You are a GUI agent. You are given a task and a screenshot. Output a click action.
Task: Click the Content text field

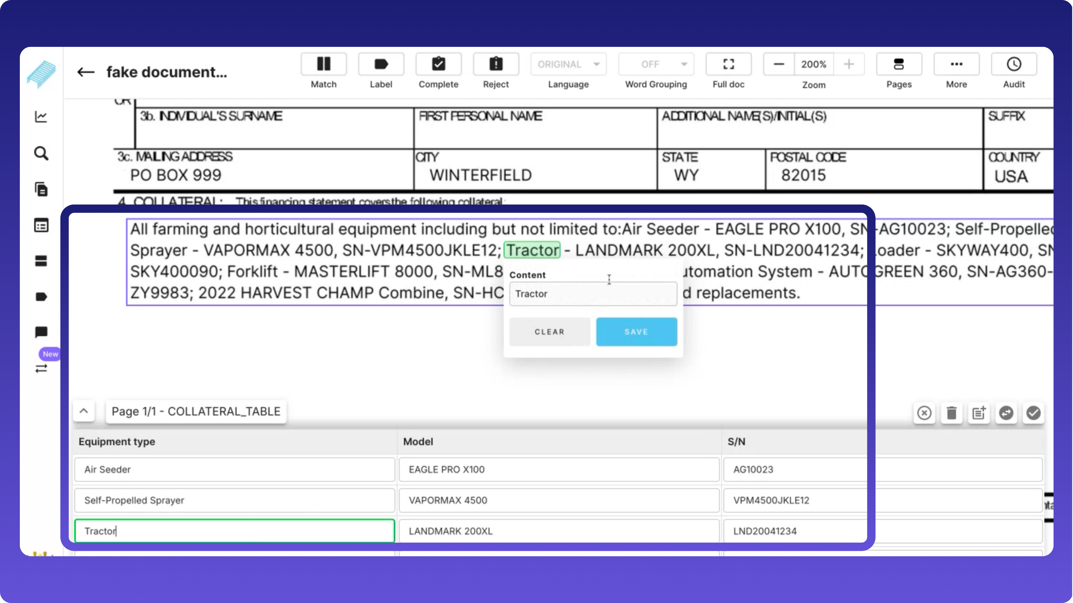[x=593, y=294]
